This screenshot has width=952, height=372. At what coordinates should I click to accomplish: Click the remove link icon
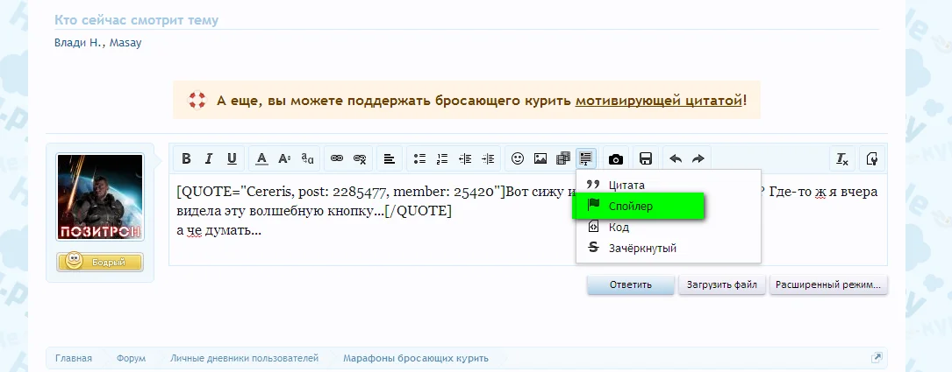360,158
